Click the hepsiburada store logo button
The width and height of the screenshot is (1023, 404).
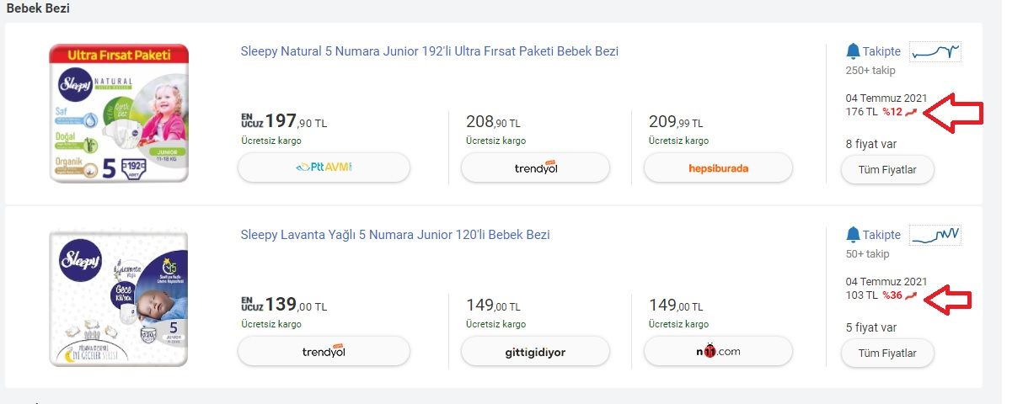pos(718,167)
